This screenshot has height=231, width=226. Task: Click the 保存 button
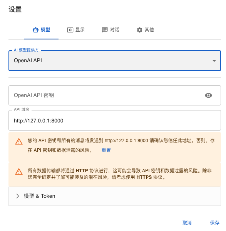coord(215,223)
